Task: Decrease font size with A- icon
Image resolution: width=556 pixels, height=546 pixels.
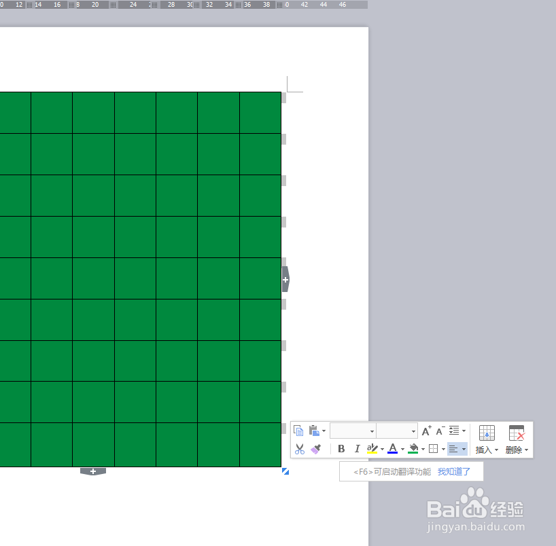Action: pos(440,431)
